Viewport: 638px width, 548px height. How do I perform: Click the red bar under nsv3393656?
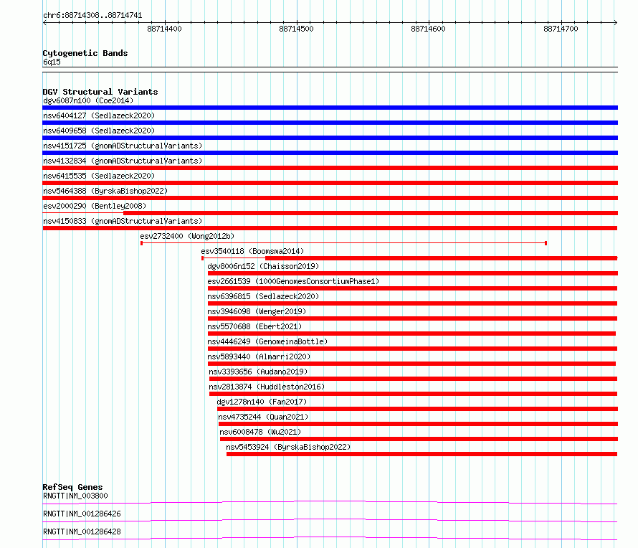[414, 379]
